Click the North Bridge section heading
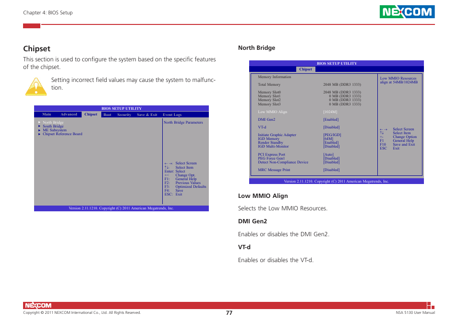 [256, 48]
